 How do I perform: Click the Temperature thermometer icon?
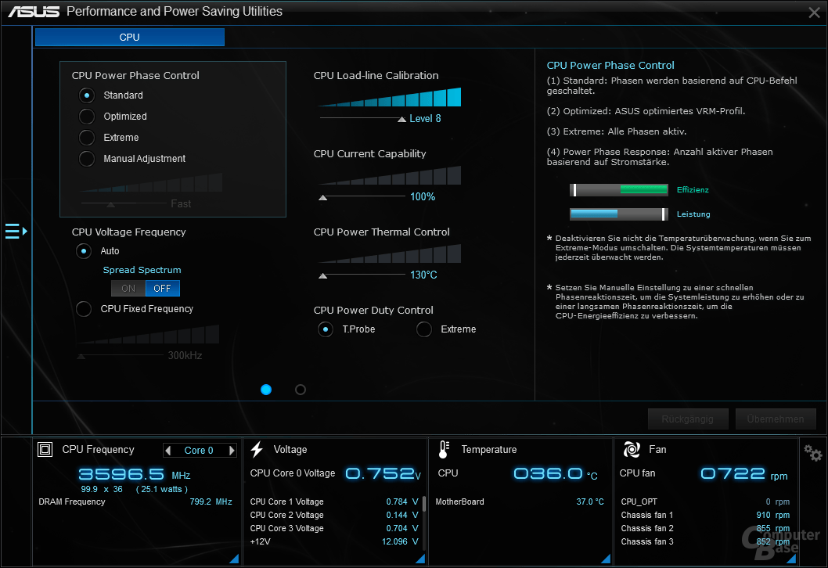tap(444, 450)
